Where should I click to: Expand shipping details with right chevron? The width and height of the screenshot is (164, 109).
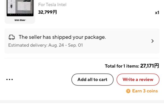point(153,41)
